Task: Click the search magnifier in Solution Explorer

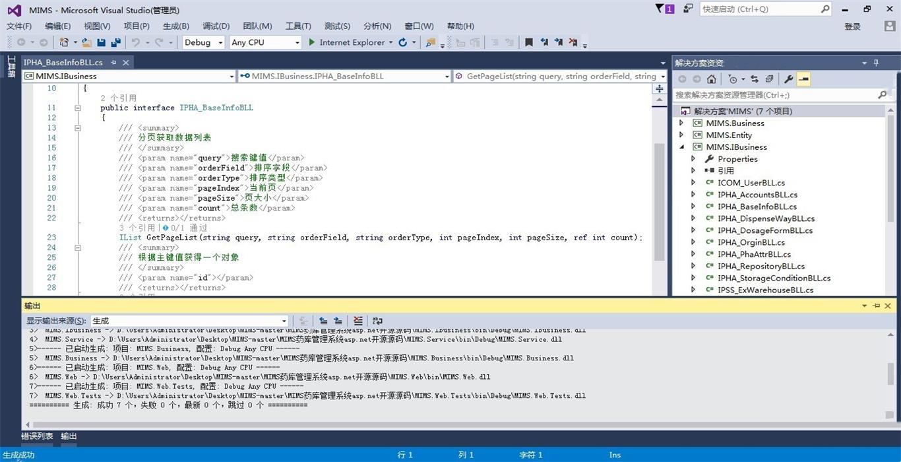Action: click(x=883, y=95)
